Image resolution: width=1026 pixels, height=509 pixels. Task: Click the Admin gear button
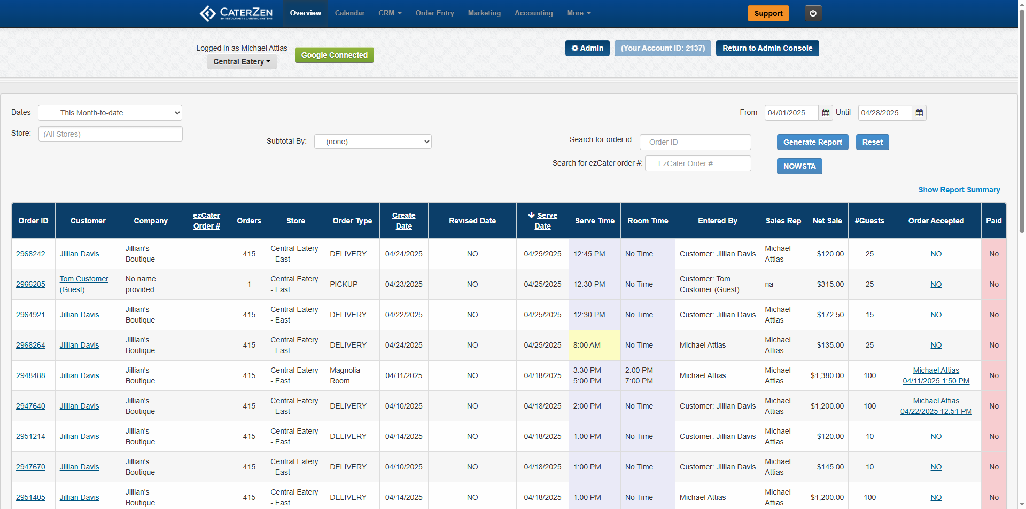point(587,48)
